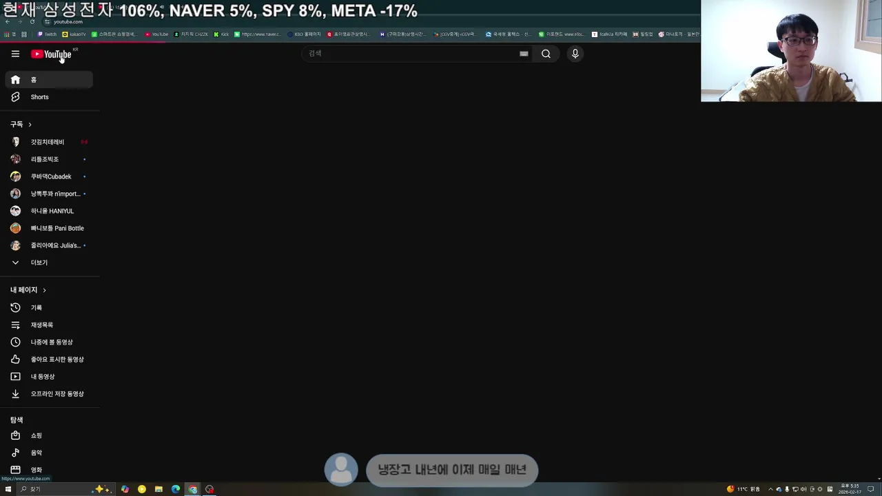
Task: Open the 낭뽁투와 n'import subscription channel
Action: pos(49,194)
